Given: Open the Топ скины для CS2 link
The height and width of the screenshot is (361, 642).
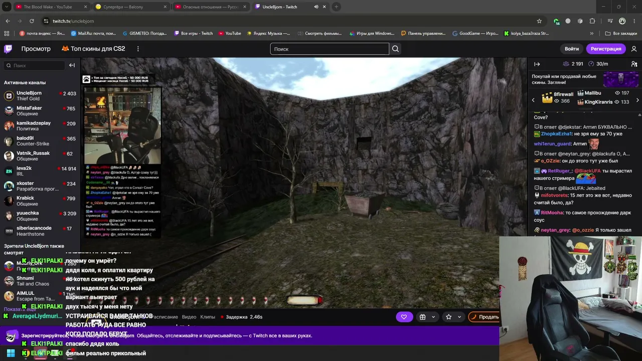Looking at the screenshot, I should tap(93, 49).
